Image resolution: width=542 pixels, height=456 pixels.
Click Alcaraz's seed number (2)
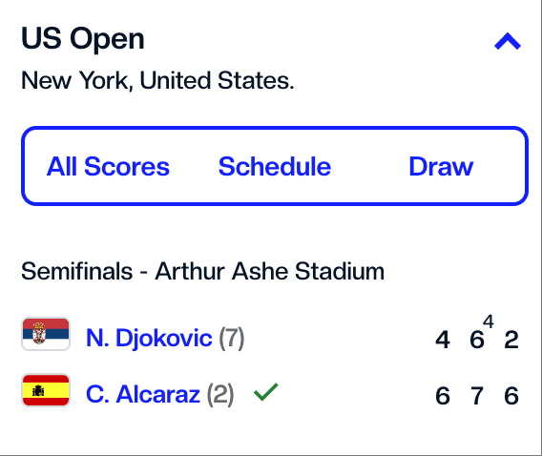(220, 394)
